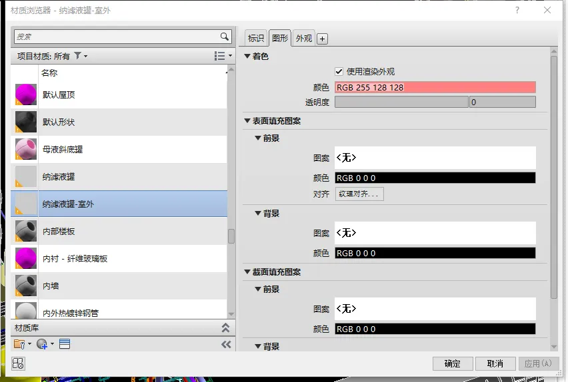Viewport: 568px width, 382px height.
Task: Collapse the 表面填充图案 section
Action: click(248, 121)
